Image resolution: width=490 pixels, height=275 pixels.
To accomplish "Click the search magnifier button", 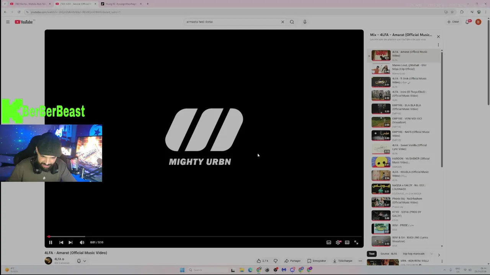I will pos(292,22).
